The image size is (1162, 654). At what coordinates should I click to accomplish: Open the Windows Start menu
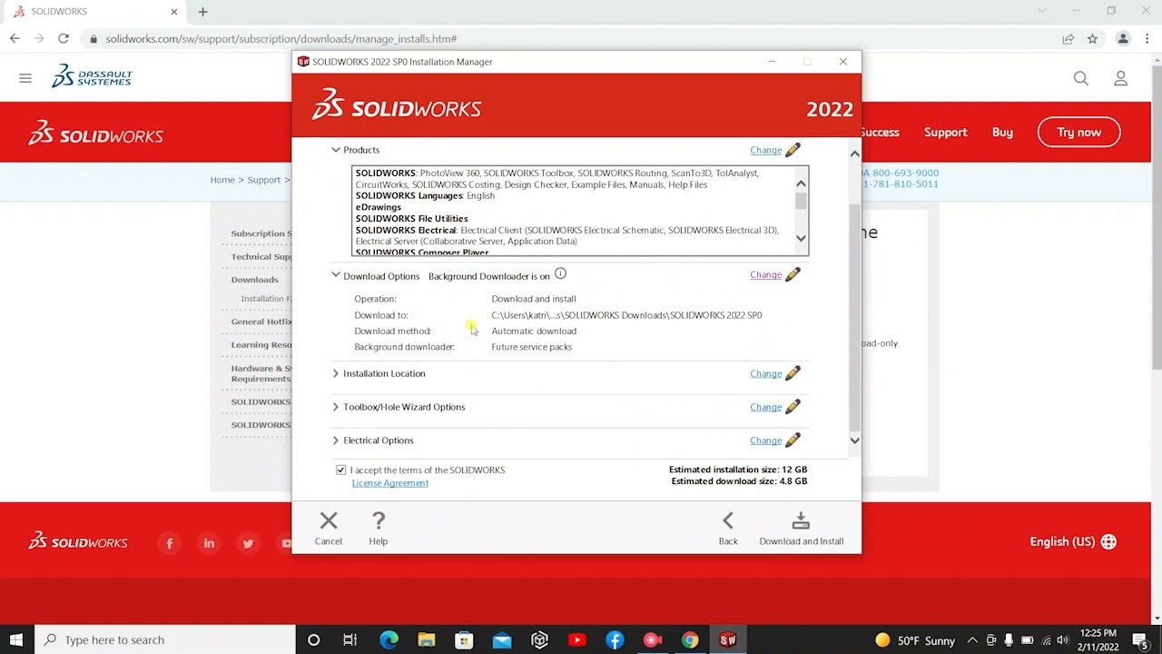[x=16, y=639]
